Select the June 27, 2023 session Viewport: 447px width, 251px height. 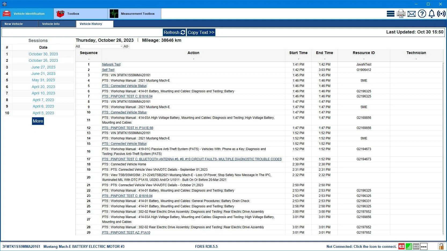pos(43,67)
